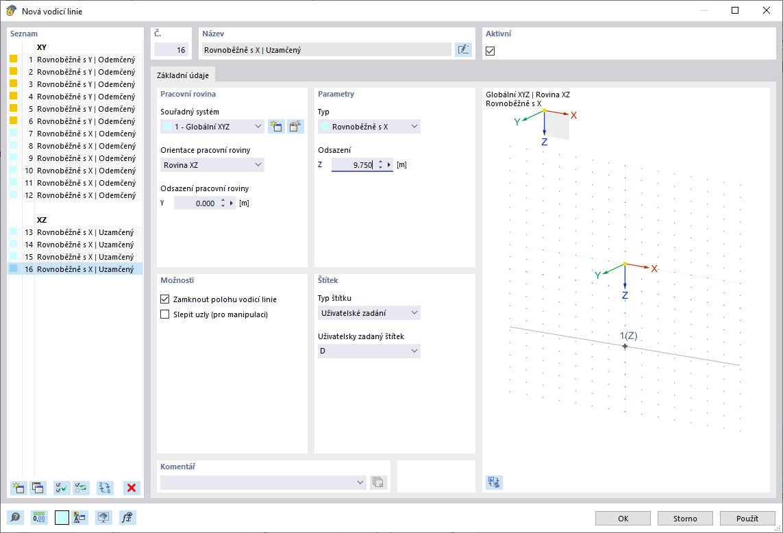Image resolution: width=783 pixels, height=533 pixels.
Task: Open arrow menu next to Z offset
Action: (389, 164)
